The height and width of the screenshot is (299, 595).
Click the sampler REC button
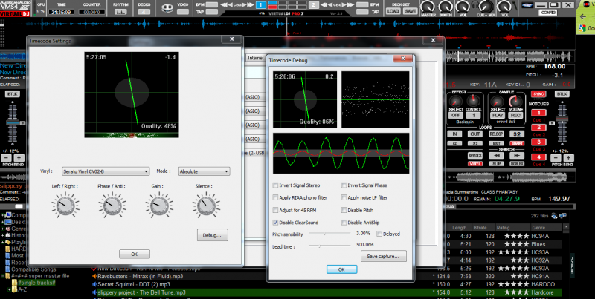click(x=513, y=115)
